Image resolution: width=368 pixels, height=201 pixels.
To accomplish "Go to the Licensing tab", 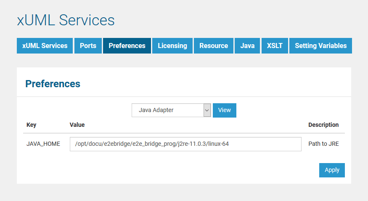I will (172, 46).
